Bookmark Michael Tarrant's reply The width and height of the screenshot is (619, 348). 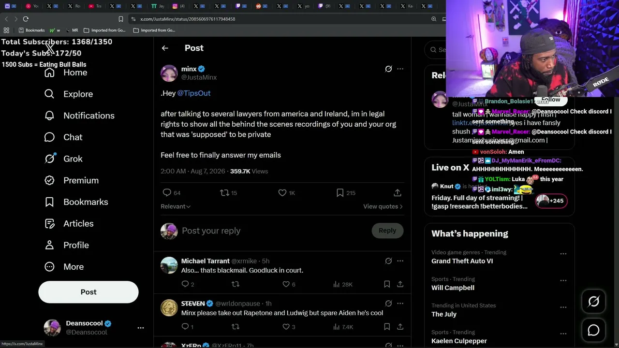tap(387, 284)
